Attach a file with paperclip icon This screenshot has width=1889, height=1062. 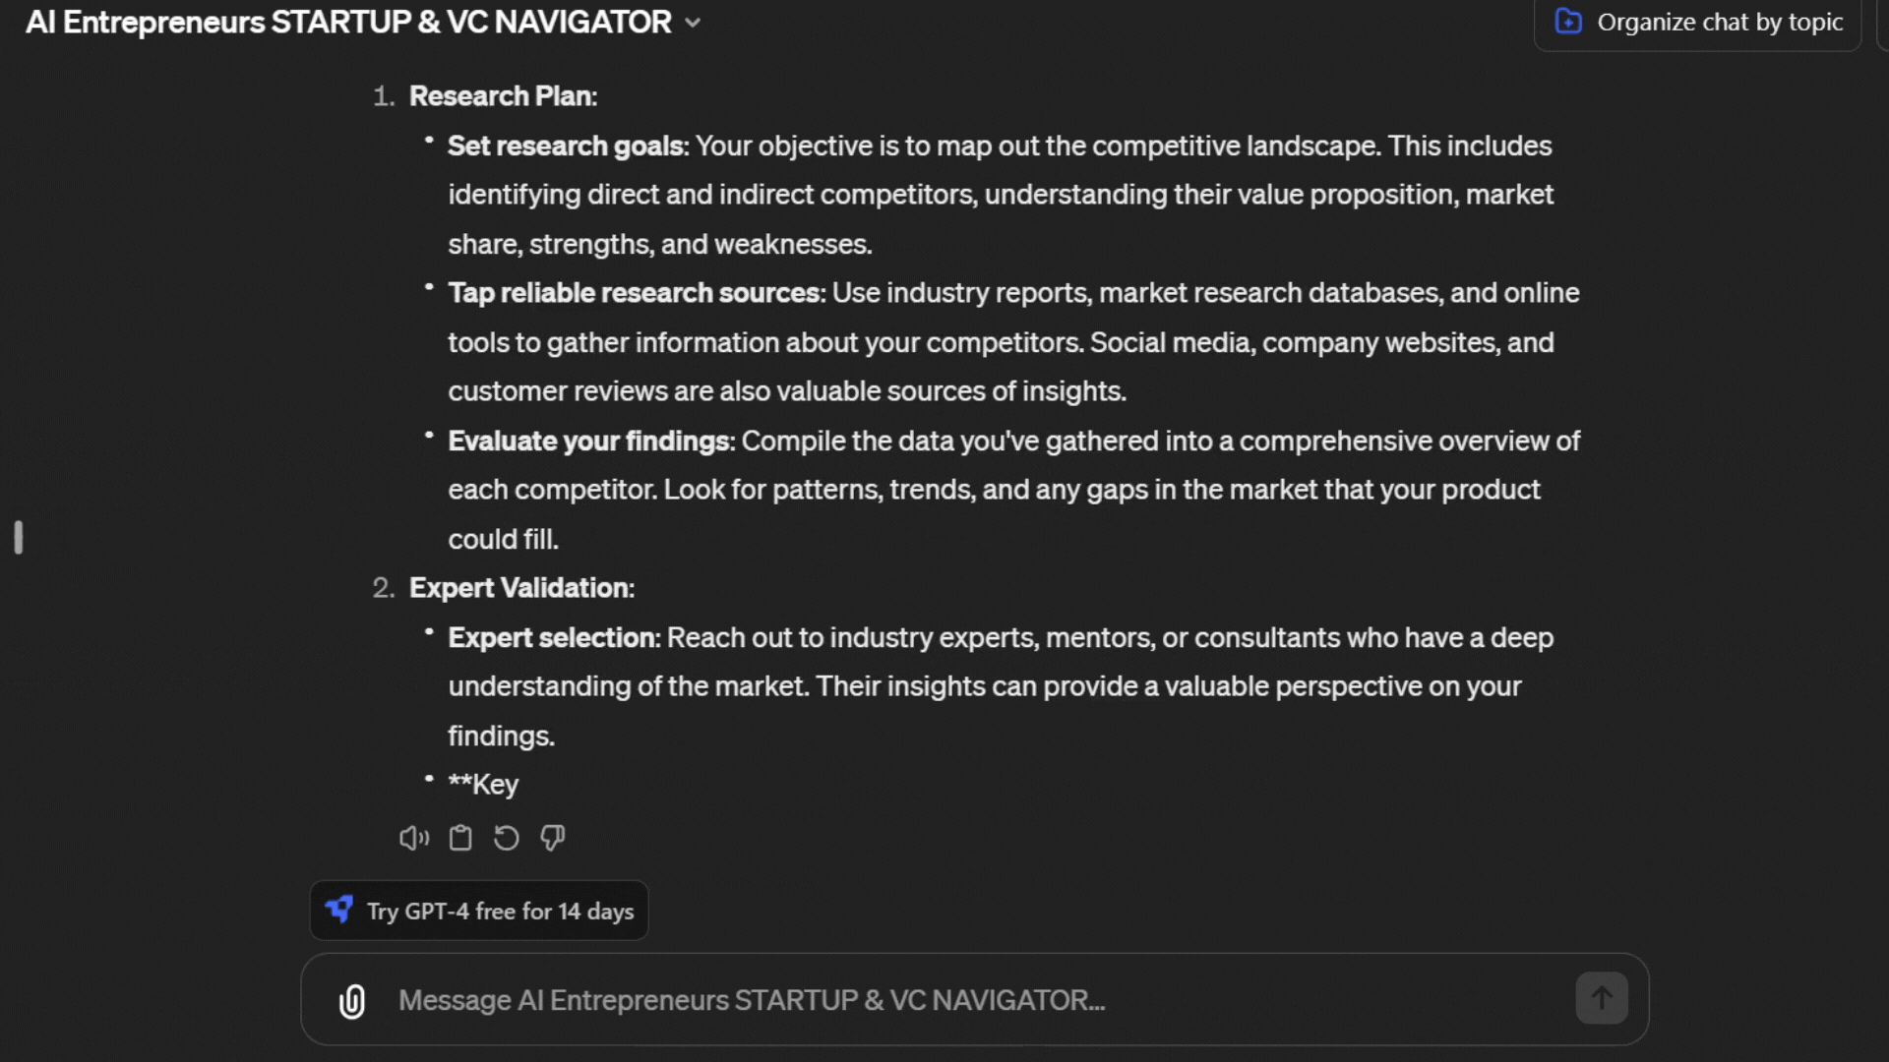click(352, 1001)
